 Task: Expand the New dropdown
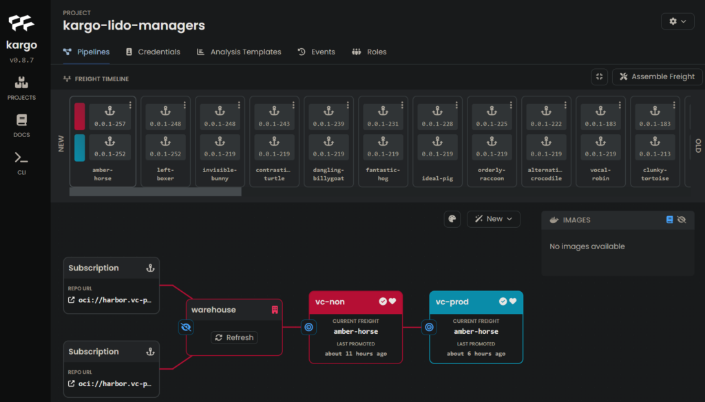click(494, 219)
